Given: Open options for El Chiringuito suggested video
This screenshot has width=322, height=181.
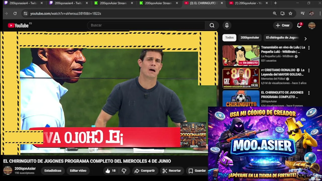Looking at the screenshot, I should 309,93.
